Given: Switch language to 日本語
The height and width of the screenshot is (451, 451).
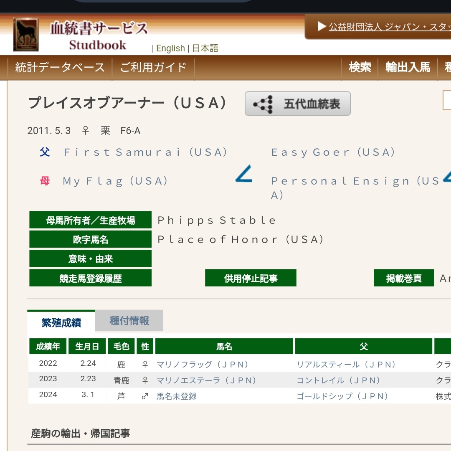Looking at the screenshot, I should tap(205, 48).
